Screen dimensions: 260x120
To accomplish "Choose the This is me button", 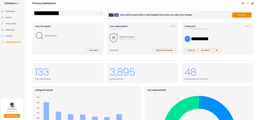I will click(x=191, y=50).
